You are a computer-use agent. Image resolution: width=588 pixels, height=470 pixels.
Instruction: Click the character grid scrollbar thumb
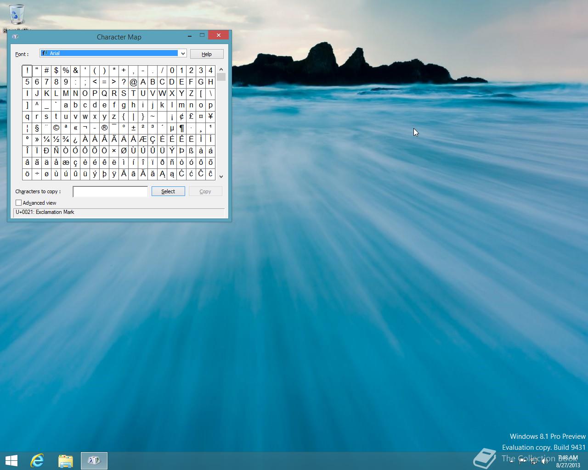point(221,77)
